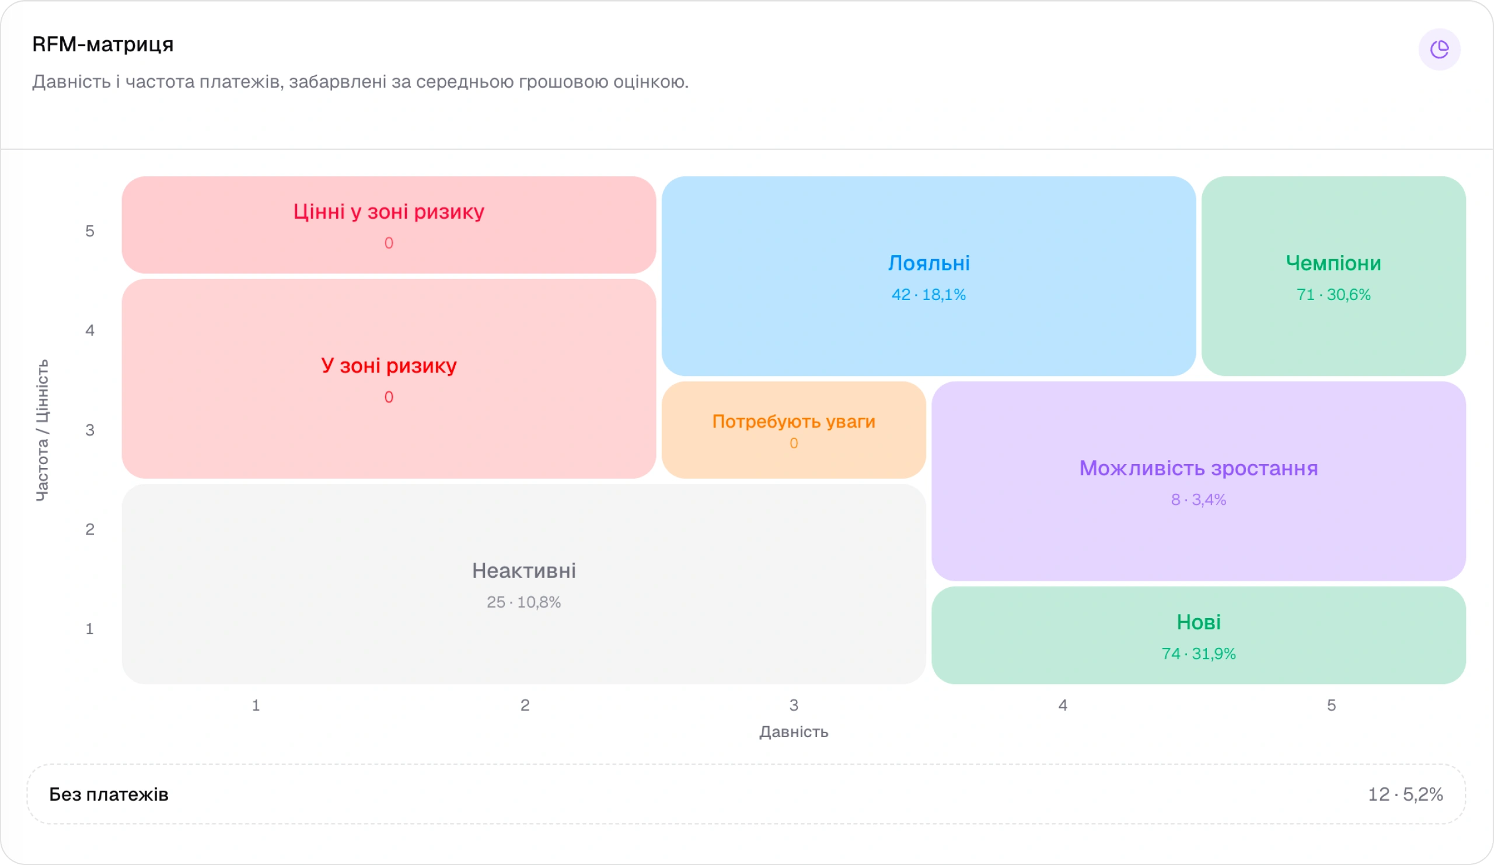Click the RFM-матриця title
This screenshot has width=1494, height=865.
tap(103, 44)
